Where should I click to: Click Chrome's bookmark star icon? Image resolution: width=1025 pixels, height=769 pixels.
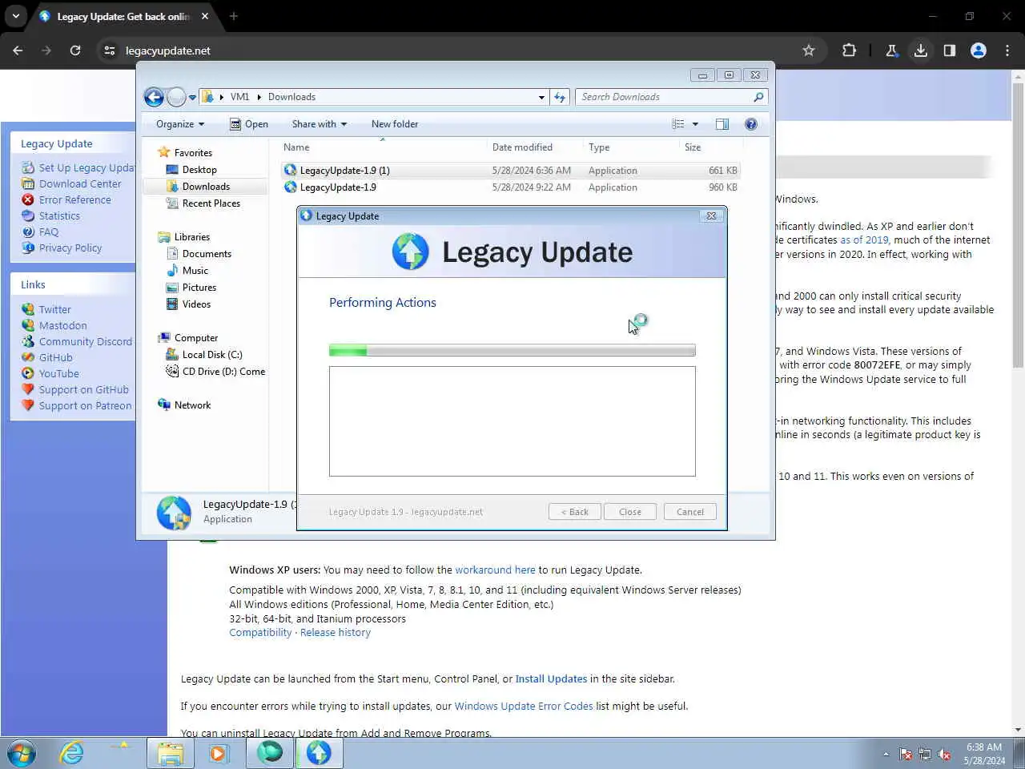(x=809, y=50)
